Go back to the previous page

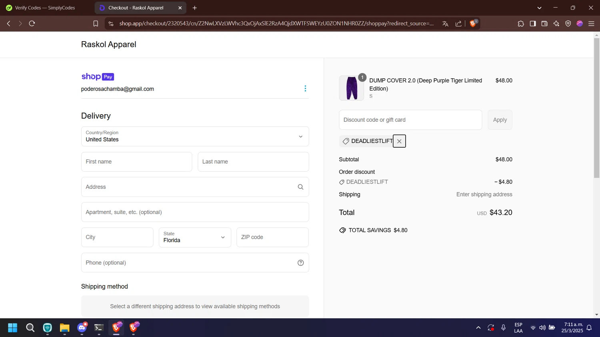point(8,24)
